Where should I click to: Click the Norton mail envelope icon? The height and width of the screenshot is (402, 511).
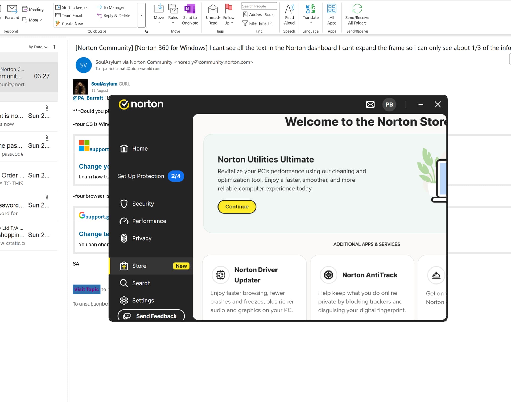click(x=370, y=104)
